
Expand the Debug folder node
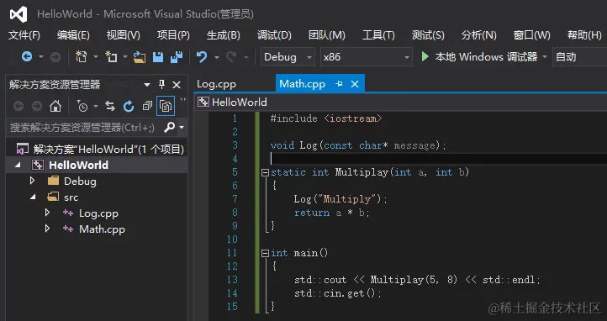pyautogui.click(x=33, y=181)
